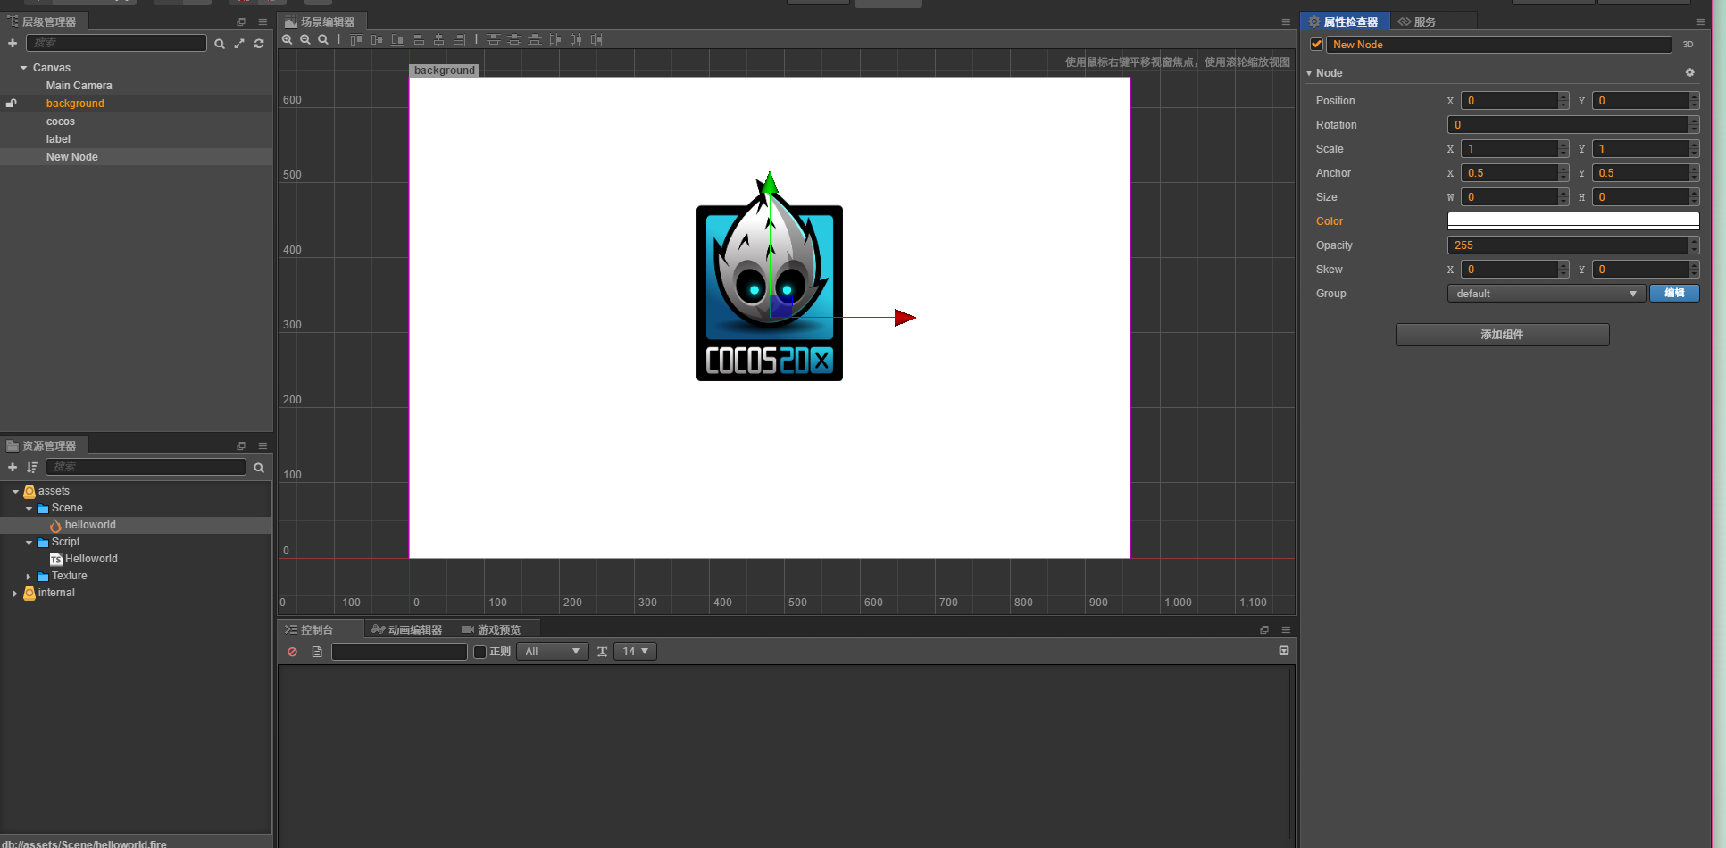Click the create asset plus icon
This screenshot has height=848, width=1726.
[13, 467]
